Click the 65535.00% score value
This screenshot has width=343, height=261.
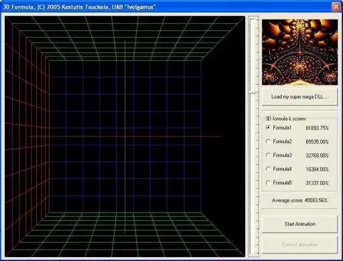click(317, 142)
